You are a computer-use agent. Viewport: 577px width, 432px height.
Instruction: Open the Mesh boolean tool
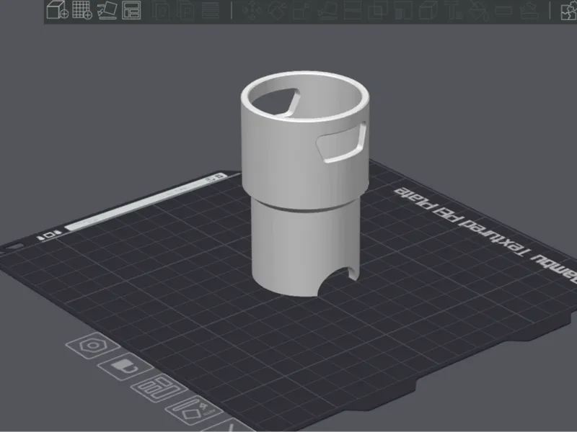coord(378,10)
